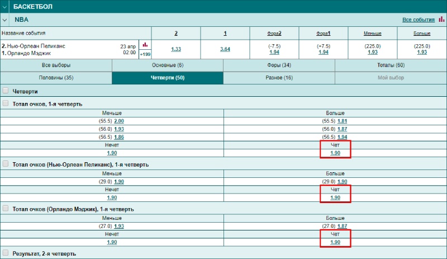Sort by column header 1
The height and width of the screenshot is (259, 447).
tap(225, 33)
